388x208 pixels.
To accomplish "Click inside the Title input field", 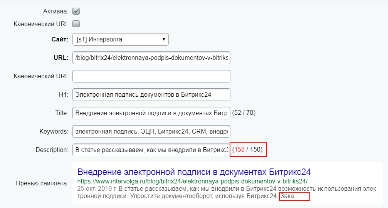I will pos(151,113).
